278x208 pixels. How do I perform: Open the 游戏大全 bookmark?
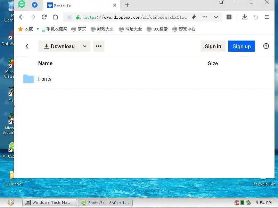pos(102,29)
